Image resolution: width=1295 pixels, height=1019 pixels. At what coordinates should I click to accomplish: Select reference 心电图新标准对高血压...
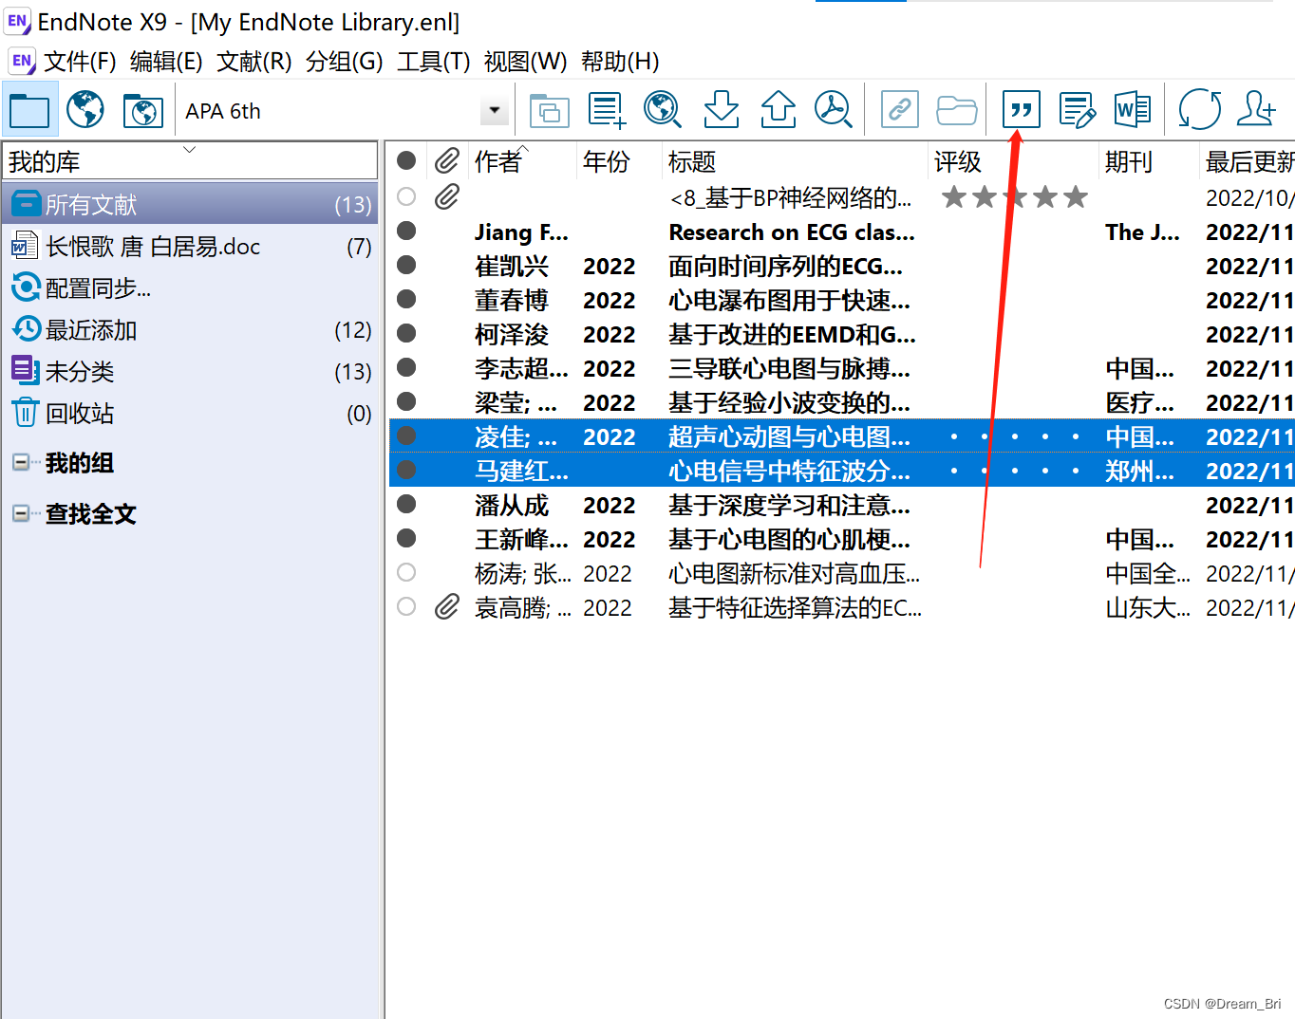[794, 573]
